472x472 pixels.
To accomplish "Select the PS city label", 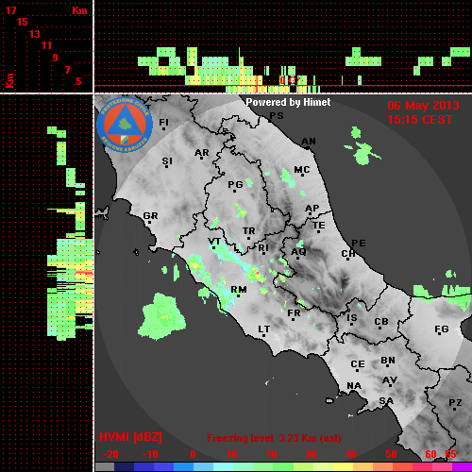I will 277,116.
